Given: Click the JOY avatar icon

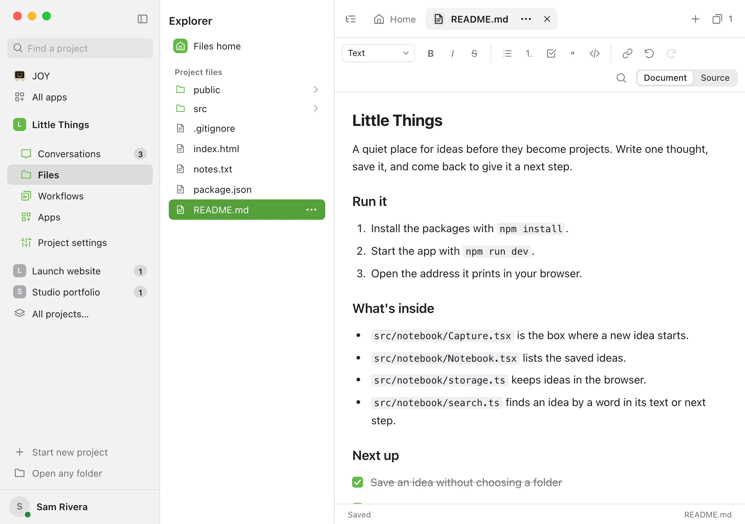Looking at the screenshot, I should pos(20,76).
